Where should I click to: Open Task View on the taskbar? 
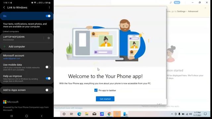coord(72,114)
